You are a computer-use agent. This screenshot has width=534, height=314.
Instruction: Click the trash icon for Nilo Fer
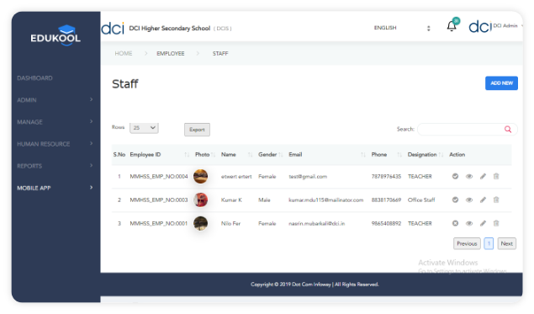click(x=496, y=223)
